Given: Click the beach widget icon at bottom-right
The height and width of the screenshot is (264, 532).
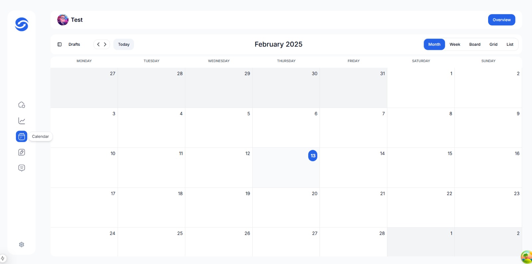Looking at the screenshot, I should 526,257.
